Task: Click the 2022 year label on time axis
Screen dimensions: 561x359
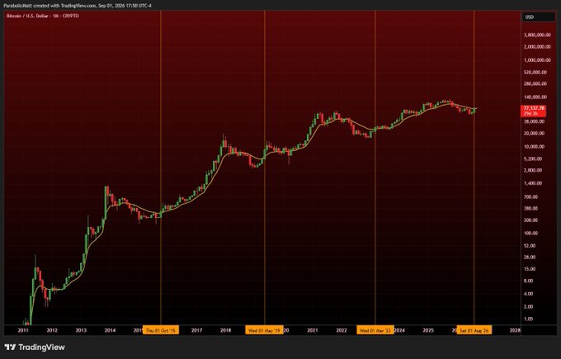Action: pos(342,330)
